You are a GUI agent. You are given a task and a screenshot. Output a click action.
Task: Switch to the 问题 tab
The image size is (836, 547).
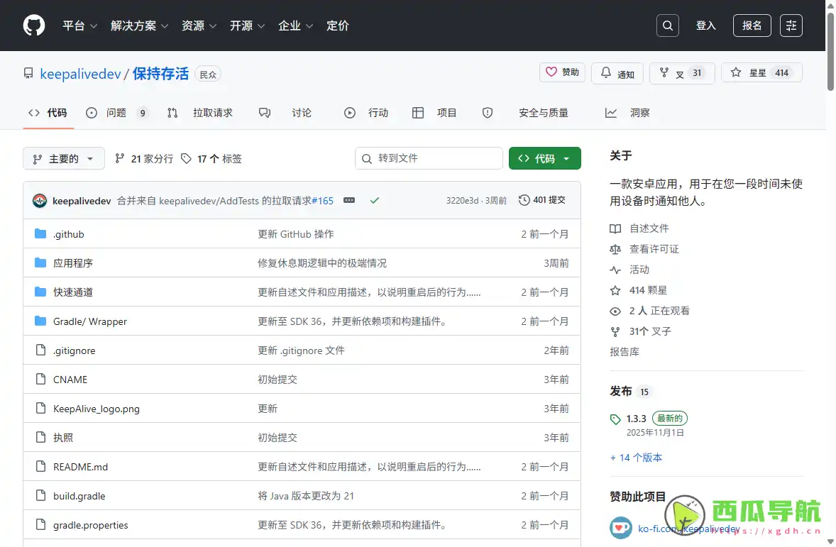pos(117,113)
